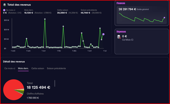Switch to the Ce mois-ci tab
The image size is (170, 104).
[9, 68]
